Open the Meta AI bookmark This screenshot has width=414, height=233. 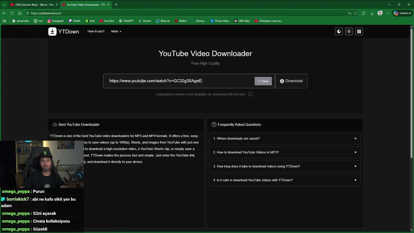click(163, 21)
